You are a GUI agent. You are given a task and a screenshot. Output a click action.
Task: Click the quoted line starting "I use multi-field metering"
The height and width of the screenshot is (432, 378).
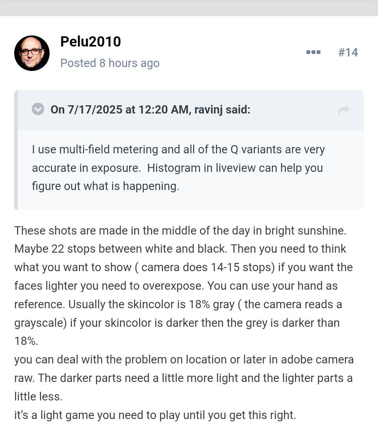(x=178, y=150)
